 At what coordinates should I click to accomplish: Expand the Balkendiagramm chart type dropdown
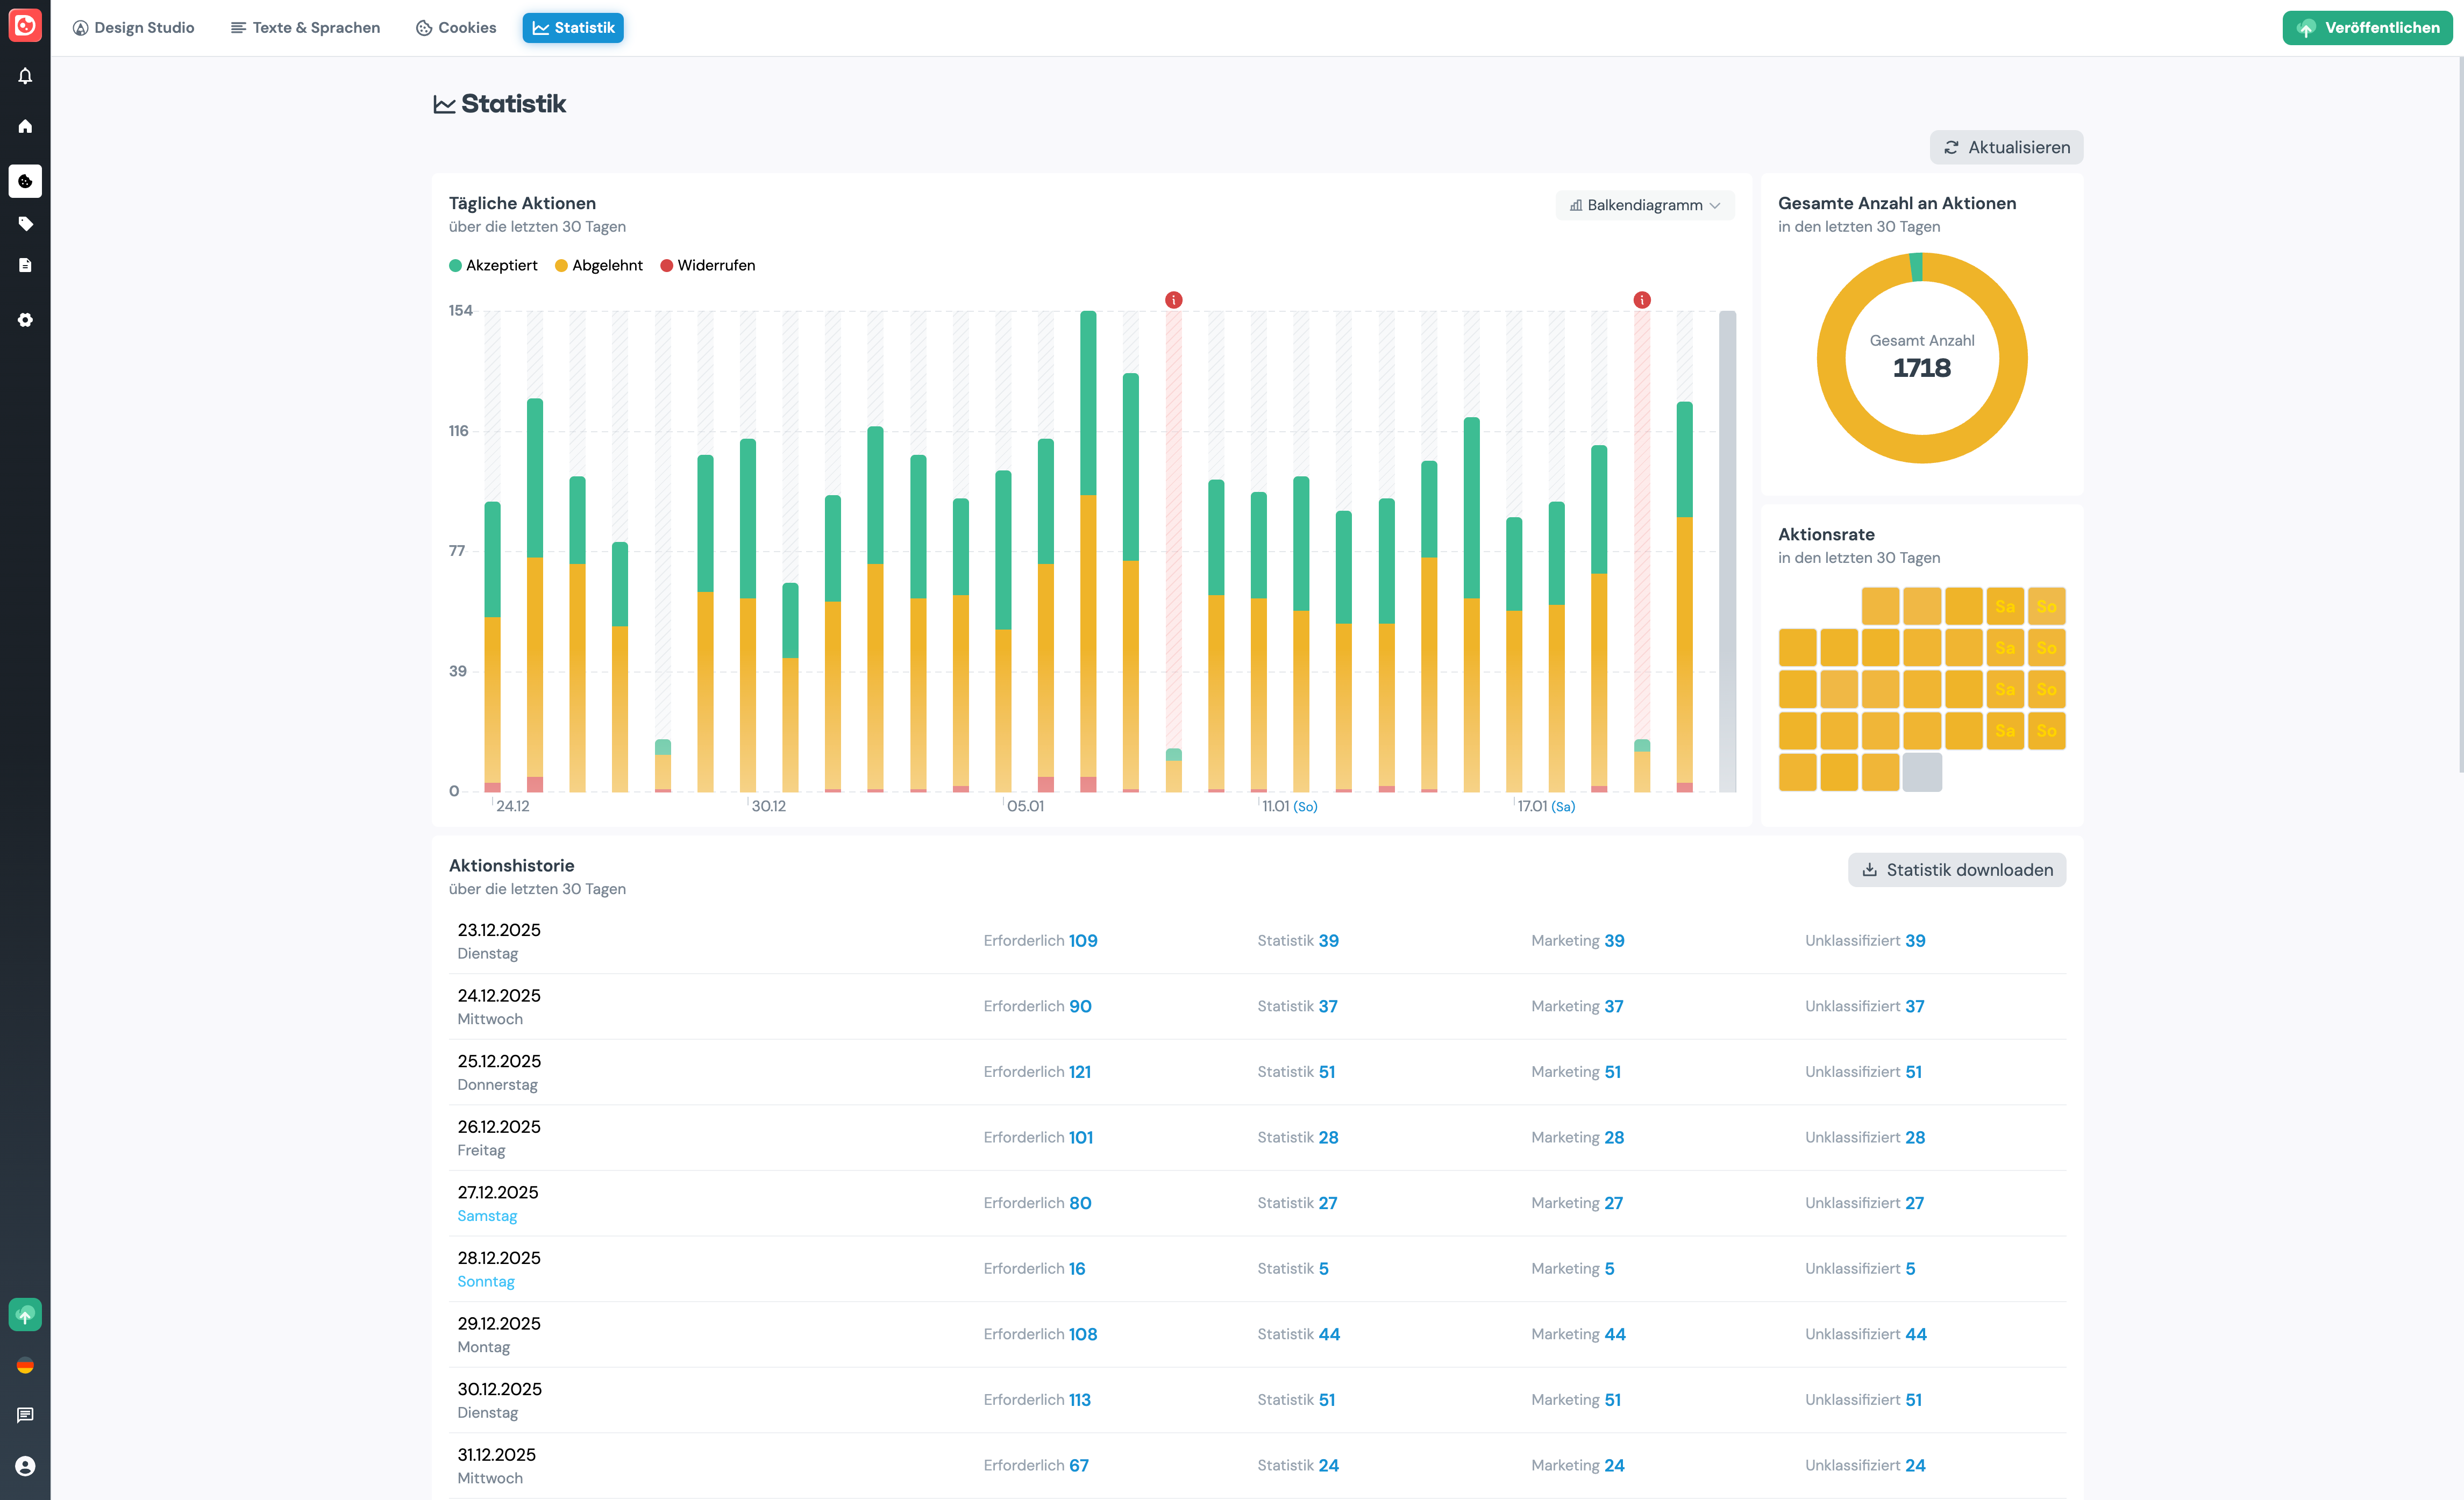1644,205
